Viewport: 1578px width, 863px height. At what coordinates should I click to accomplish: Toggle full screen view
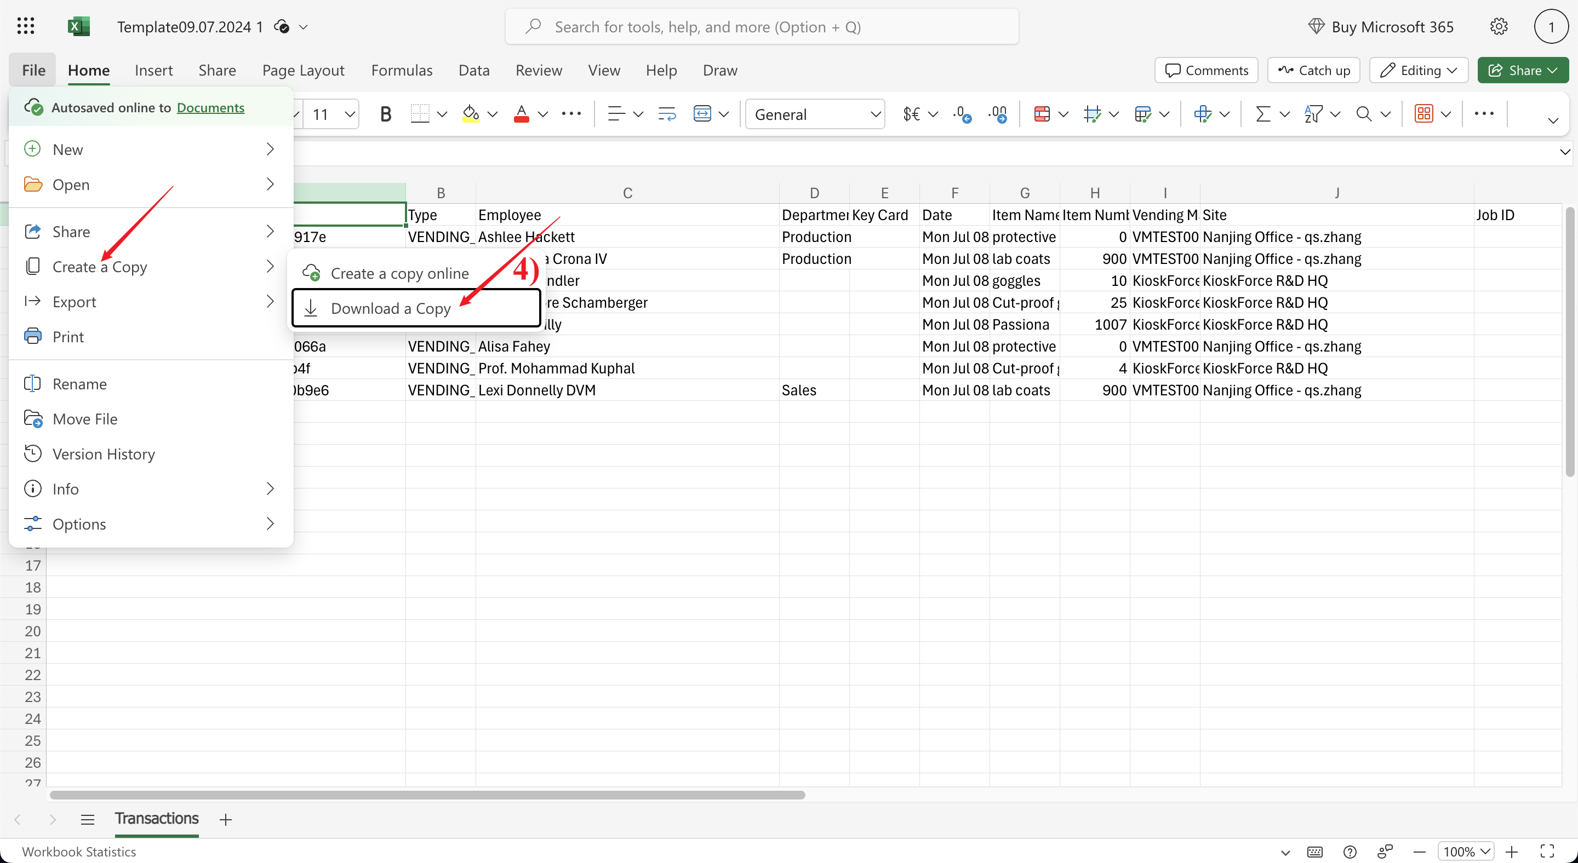(1547, 852)
